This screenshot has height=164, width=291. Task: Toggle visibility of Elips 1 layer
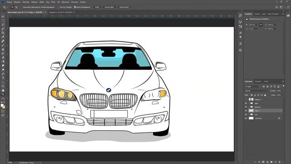tap(246, 111)
